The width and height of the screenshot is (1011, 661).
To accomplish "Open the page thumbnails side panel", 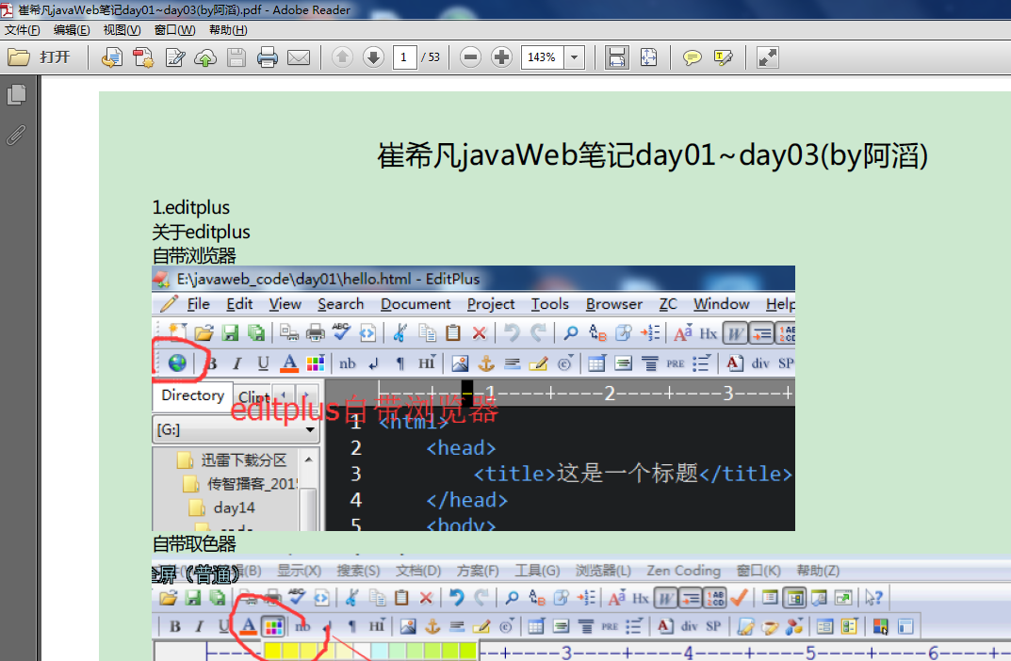I will click(17, 95).
